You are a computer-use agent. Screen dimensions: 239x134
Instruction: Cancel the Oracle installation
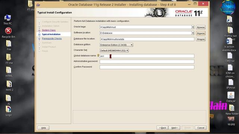click(x=201, y=128)
